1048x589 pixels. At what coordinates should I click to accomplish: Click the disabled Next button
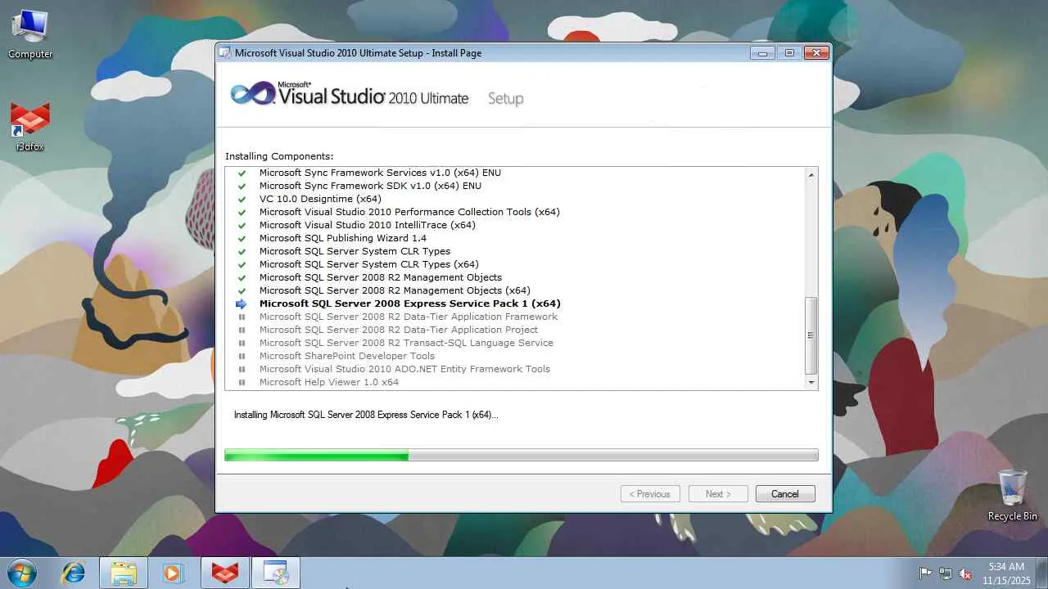pos(717,494)
